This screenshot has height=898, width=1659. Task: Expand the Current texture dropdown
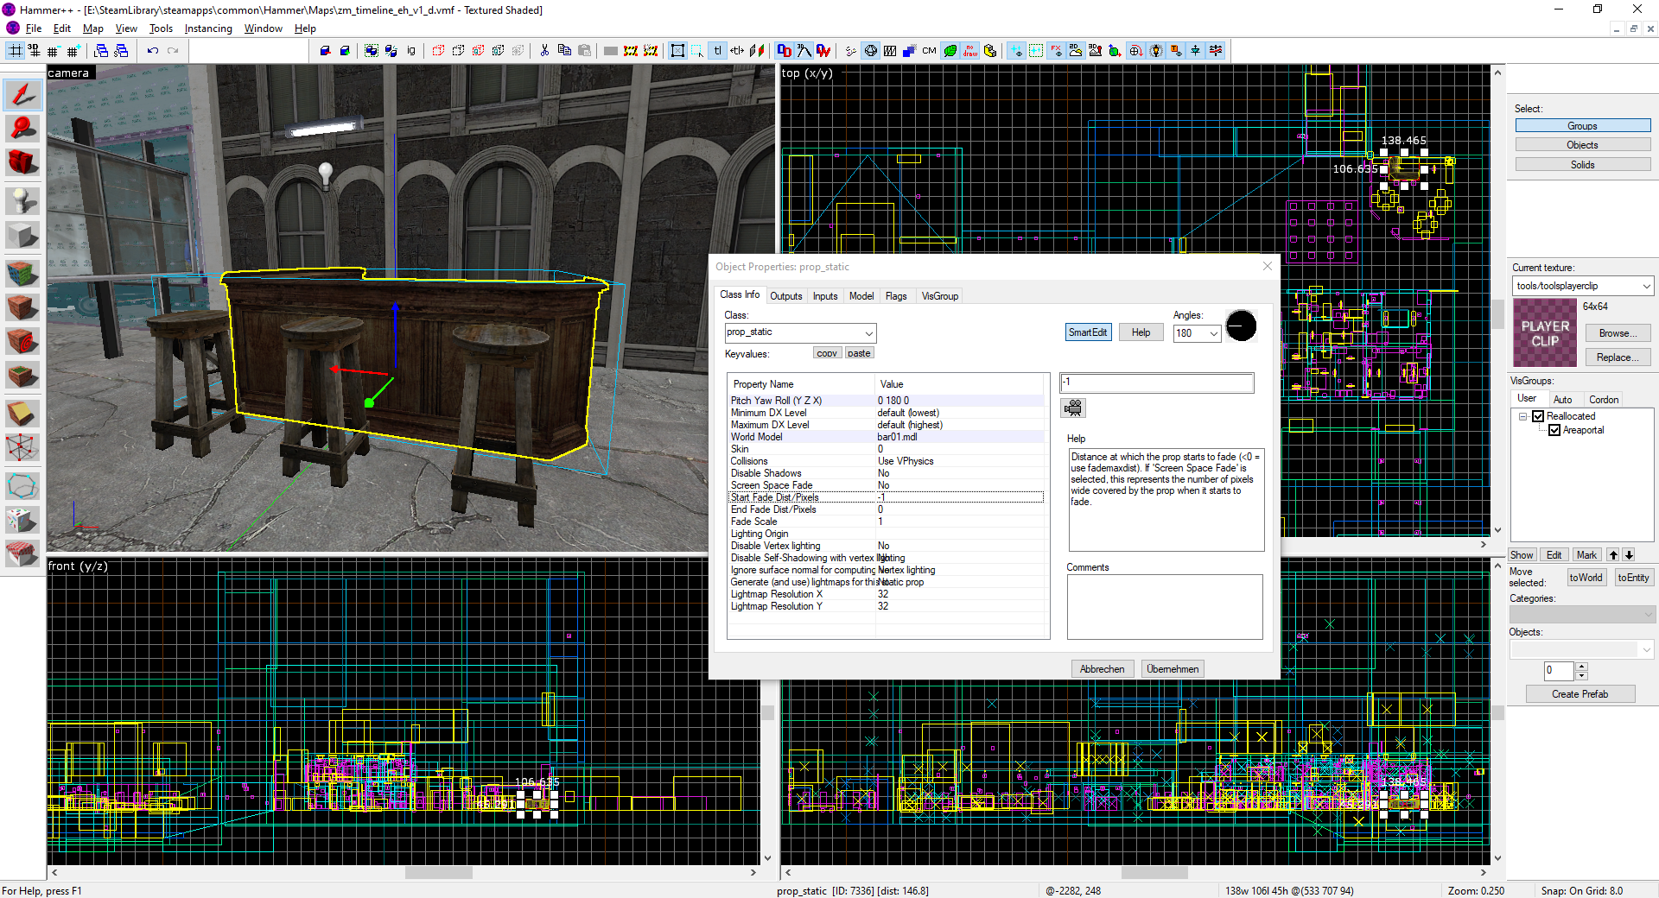tap(1646, 286)
